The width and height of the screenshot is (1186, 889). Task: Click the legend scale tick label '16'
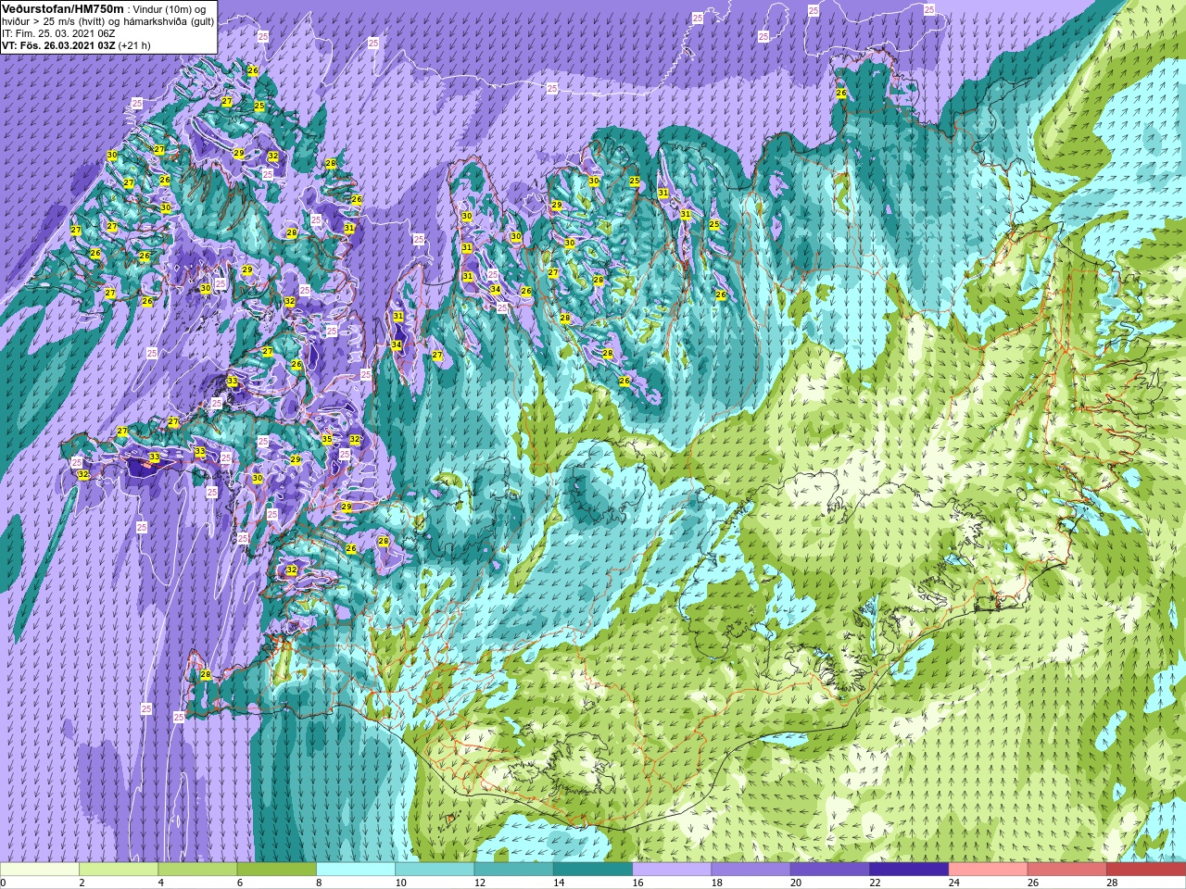coord(637,883)
